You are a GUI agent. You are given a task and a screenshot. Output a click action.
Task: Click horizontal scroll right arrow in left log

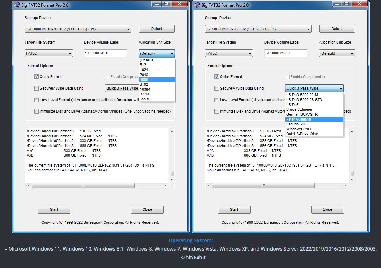click(x=165, y=185)
